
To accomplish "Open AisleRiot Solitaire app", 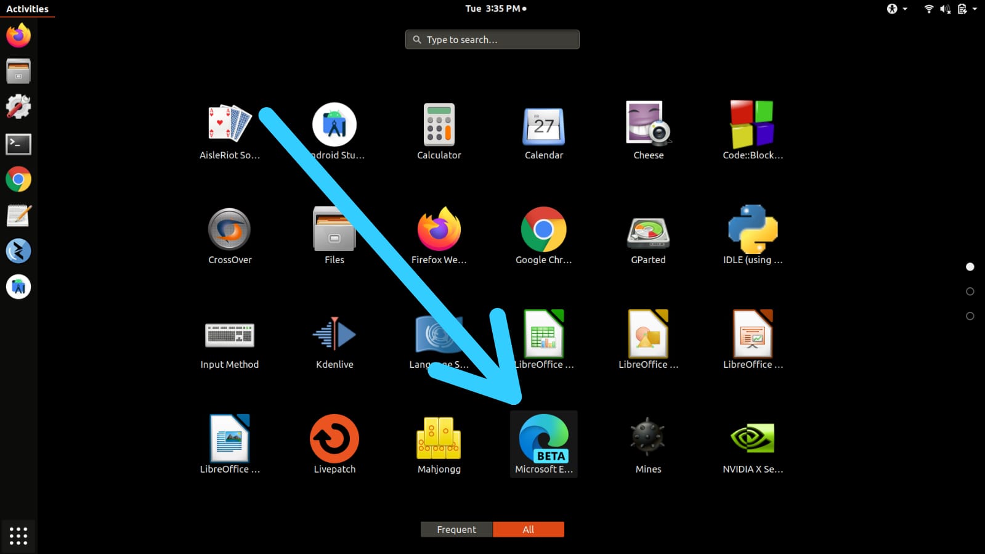I will (230, 130).
